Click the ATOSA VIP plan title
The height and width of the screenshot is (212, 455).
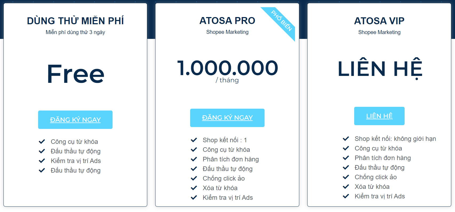(379, 21)
